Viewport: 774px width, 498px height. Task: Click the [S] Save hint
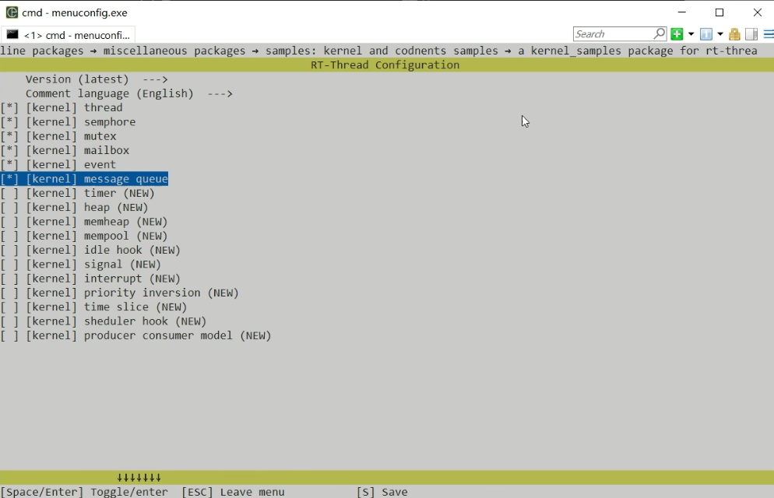(x=382, y=492)
